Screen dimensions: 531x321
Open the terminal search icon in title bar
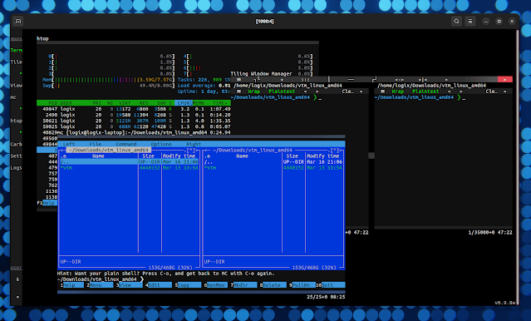pos(456,21)
